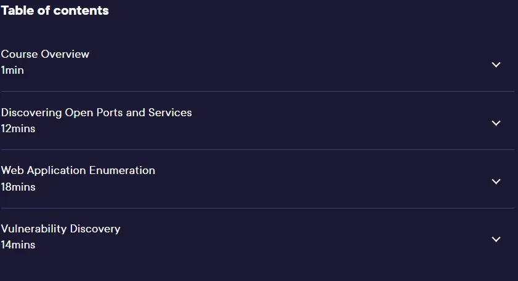Click the divider line below 12mins section
The image size is (518, 281).
click(x=257, y=150)
